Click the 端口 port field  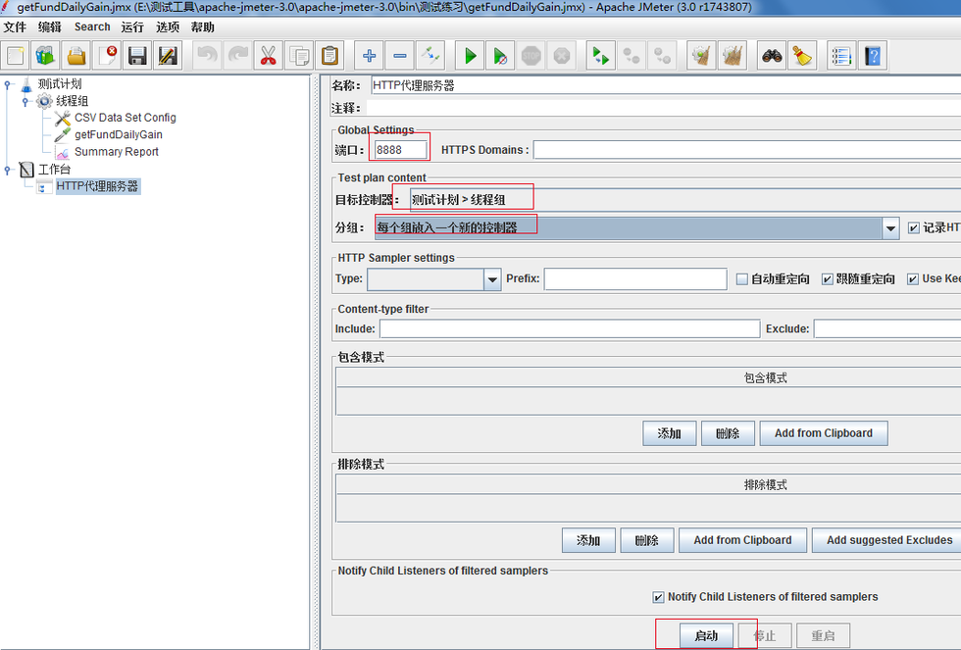tap(400, 149)
